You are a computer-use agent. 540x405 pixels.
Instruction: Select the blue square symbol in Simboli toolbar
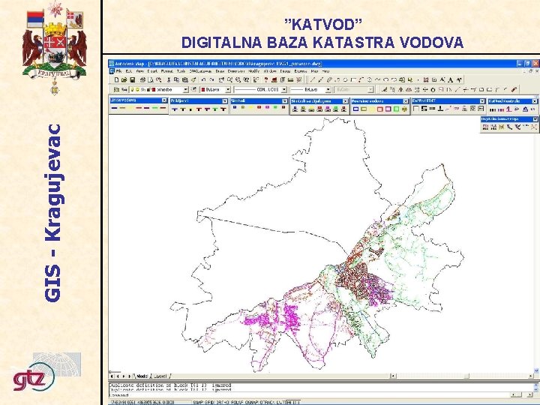tap(235, 107)
